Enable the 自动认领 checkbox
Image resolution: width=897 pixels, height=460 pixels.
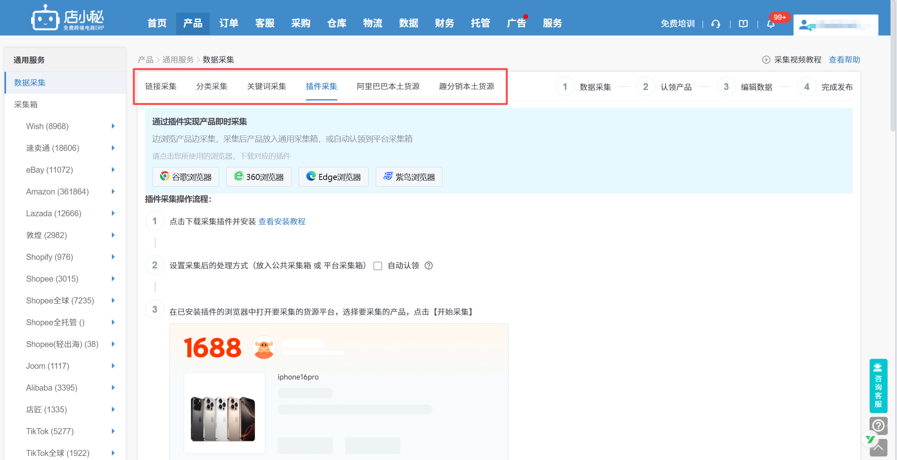378,266
